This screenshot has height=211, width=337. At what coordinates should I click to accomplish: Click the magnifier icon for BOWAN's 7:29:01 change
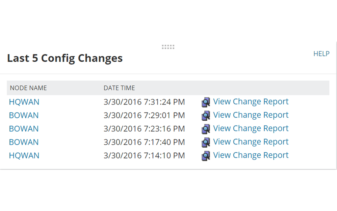tap(205, 116)
